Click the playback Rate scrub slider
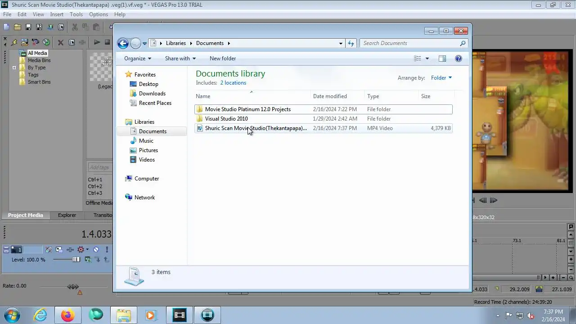Viewport: 576px width, 324px height. 73,286
